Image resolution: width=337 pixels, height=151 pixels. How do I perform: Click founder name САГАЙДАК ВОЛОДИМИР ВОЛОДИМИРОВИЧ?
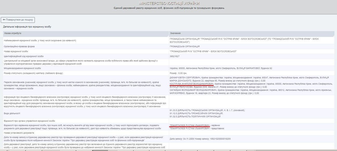point(193,90)
